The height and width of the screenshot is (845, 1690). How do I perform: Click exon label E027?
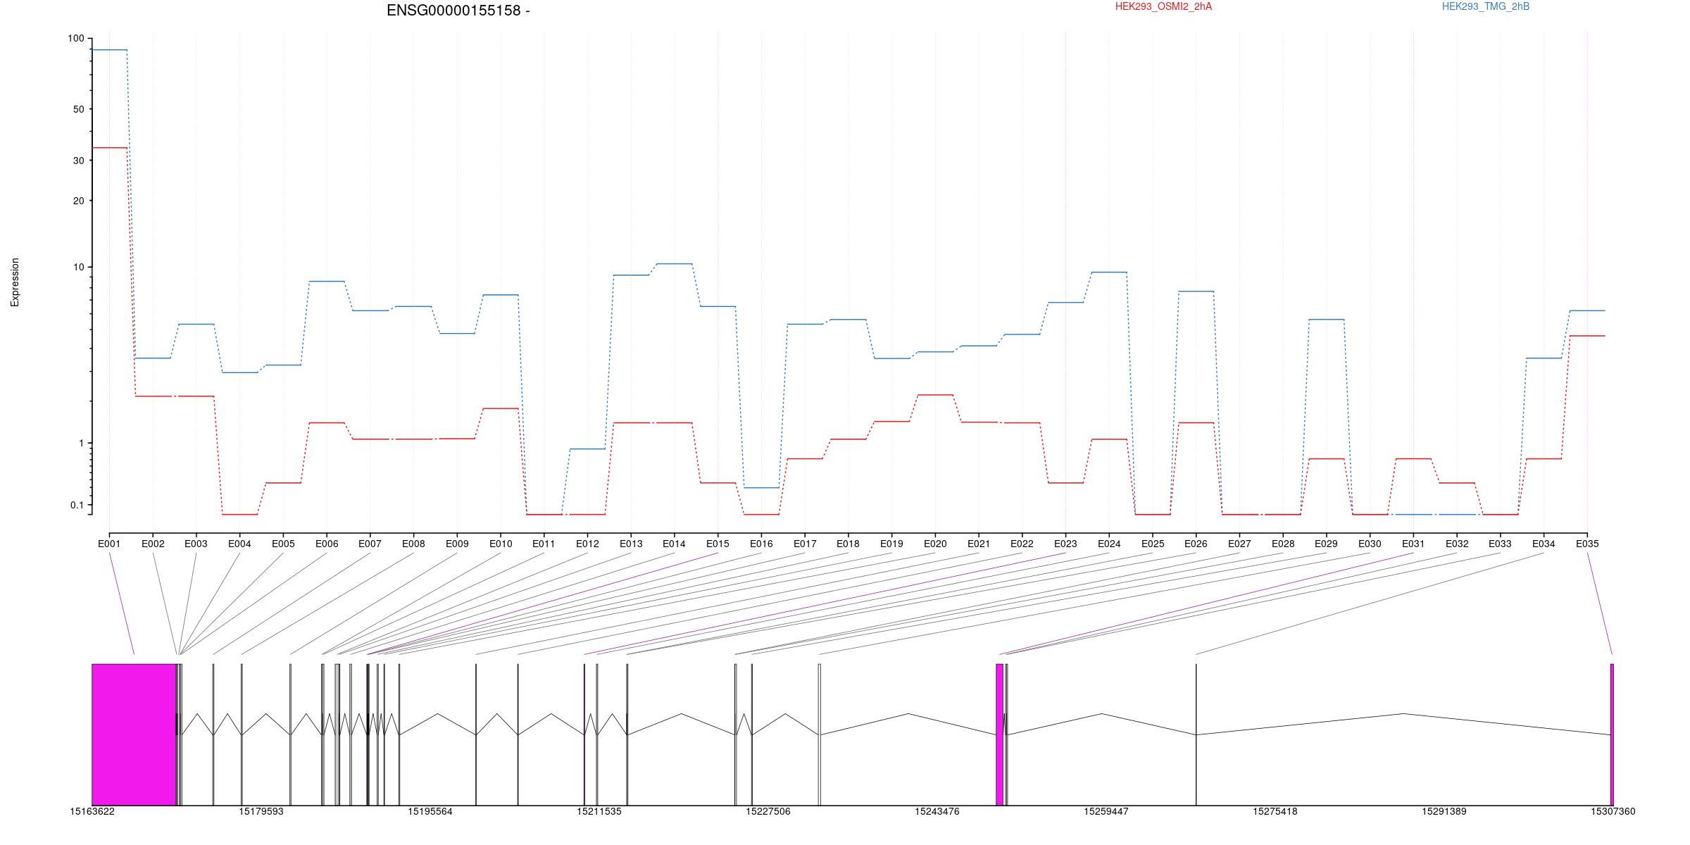click(1239, 544)
